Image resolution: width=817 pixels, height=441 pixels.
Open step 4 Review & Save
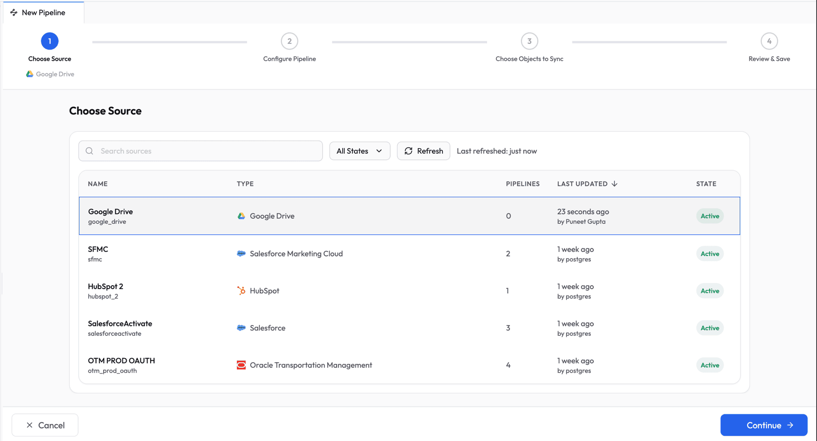pyautogui.click(x=769, y=41)
